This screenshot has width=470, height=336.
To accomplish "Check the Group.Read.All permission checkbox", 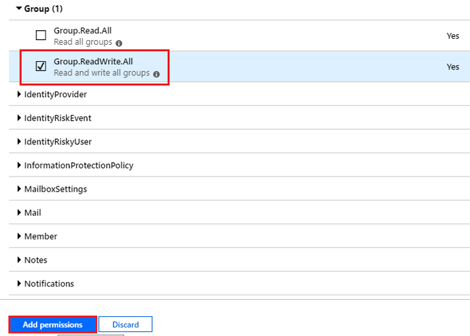I will (41, 35).
